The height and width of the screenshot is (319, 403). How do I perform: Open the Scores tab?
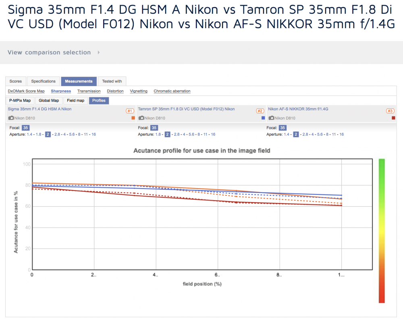point(16,81)
